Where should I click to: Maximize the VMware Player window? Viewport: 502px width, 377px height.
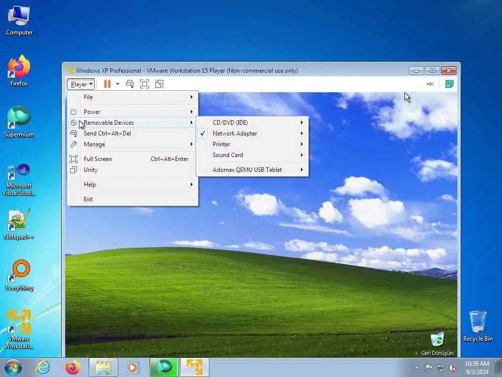[432, 70]
